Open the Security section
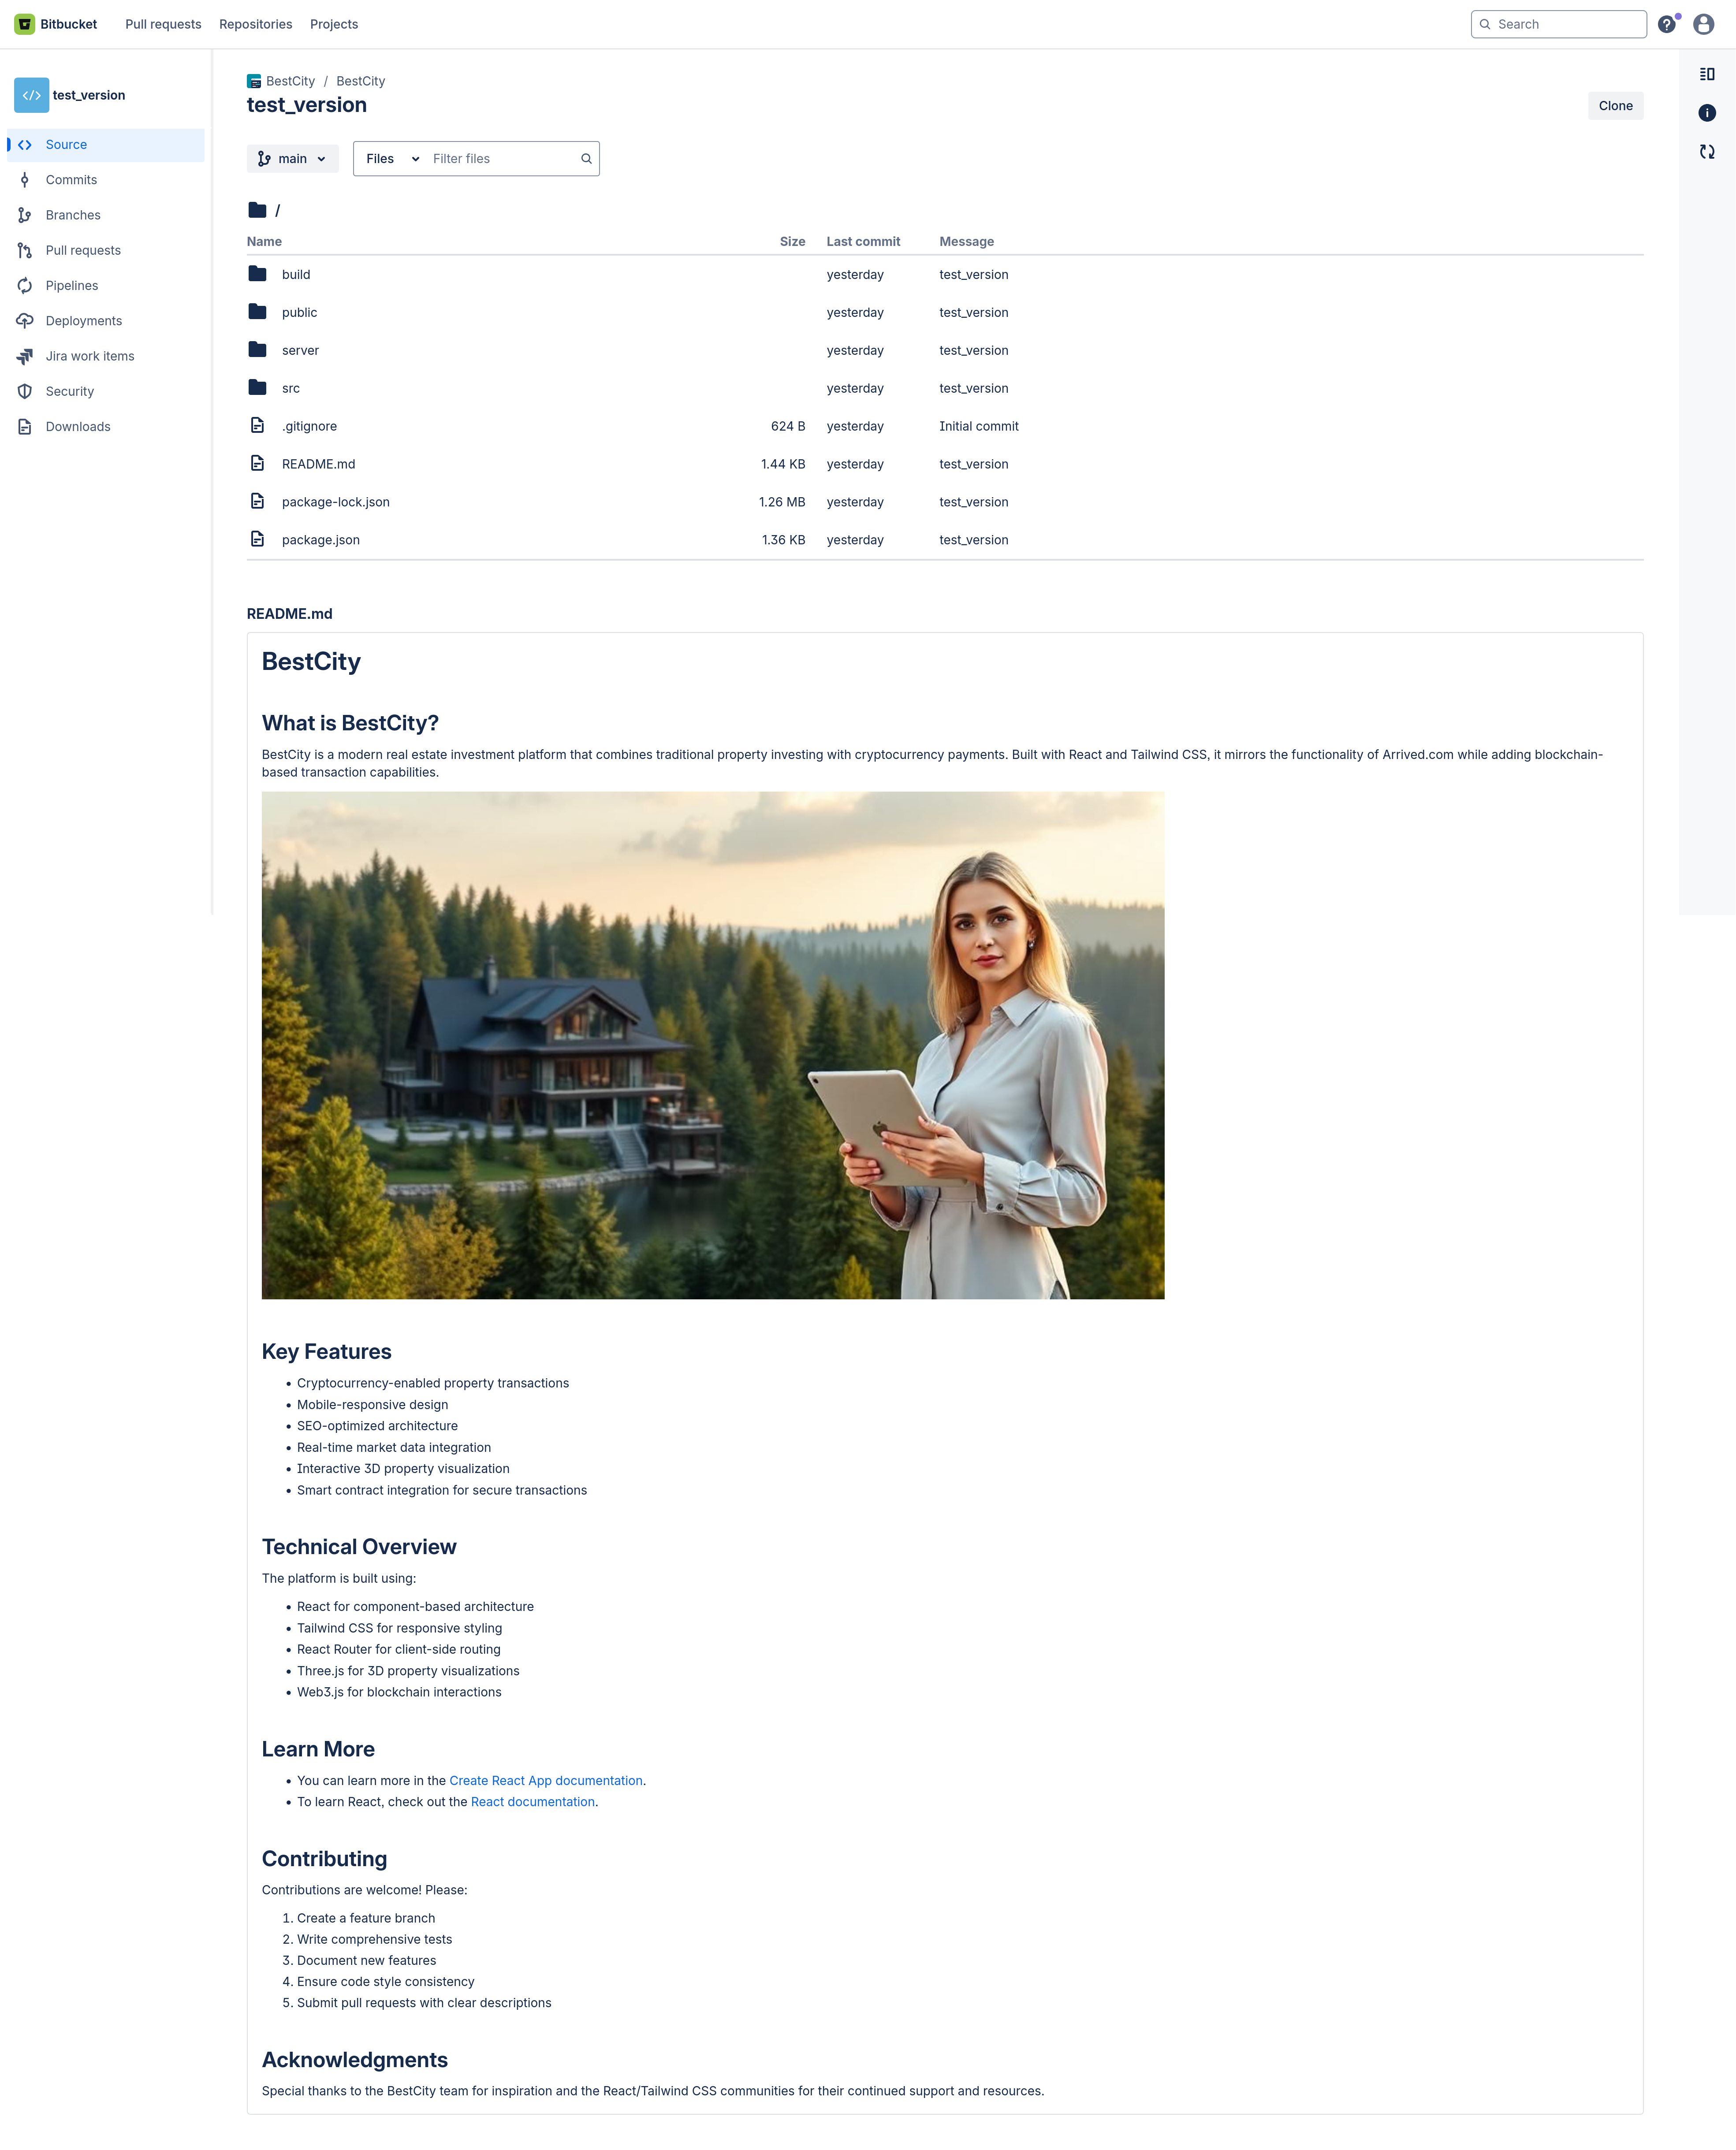This screenshot has height=2150, width=1736. 69,391
